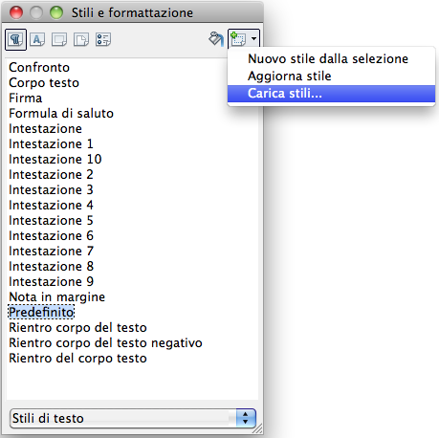The height and width of the screenshot is (438, 439).
Task: Switch to Character Styles icon
Action: click(x=37, y=40)
